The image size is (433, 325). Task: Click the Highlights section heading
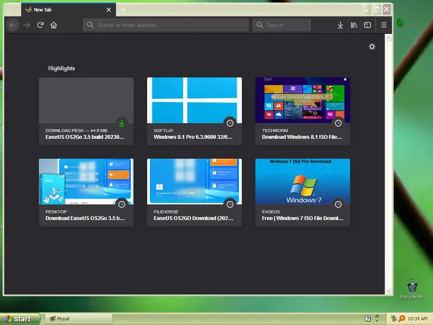[61, 68]
